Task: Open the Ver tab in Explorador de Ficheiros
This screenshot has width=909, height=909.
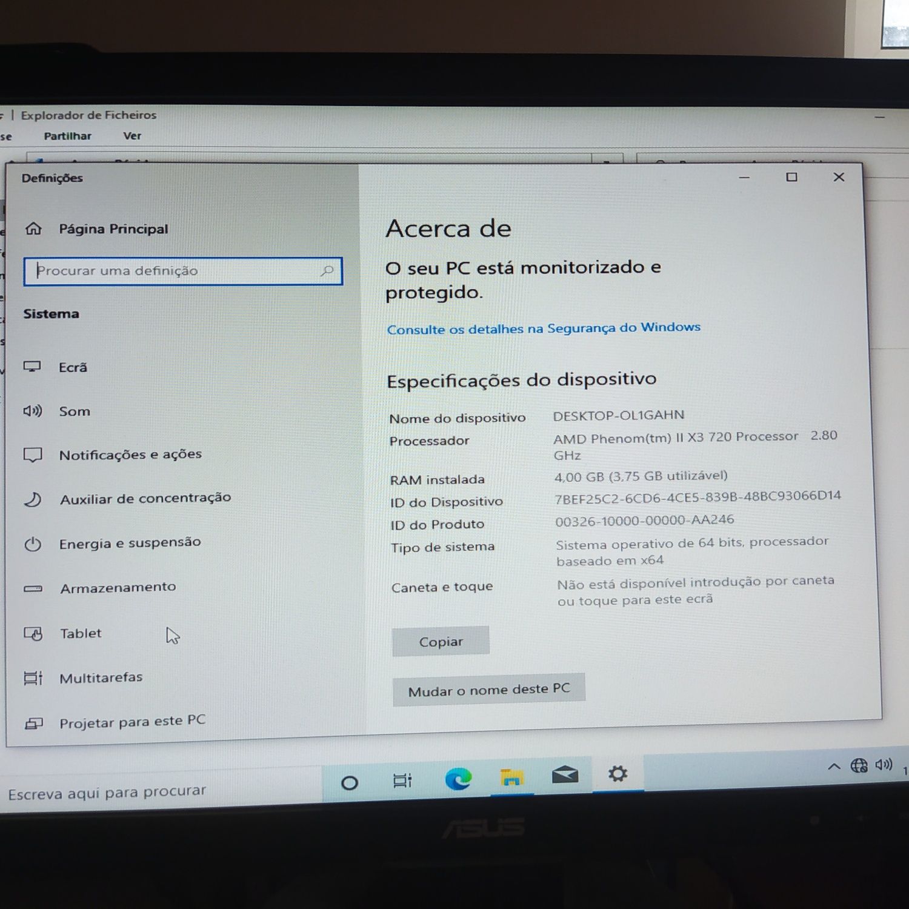Action: tap(132, 136)
